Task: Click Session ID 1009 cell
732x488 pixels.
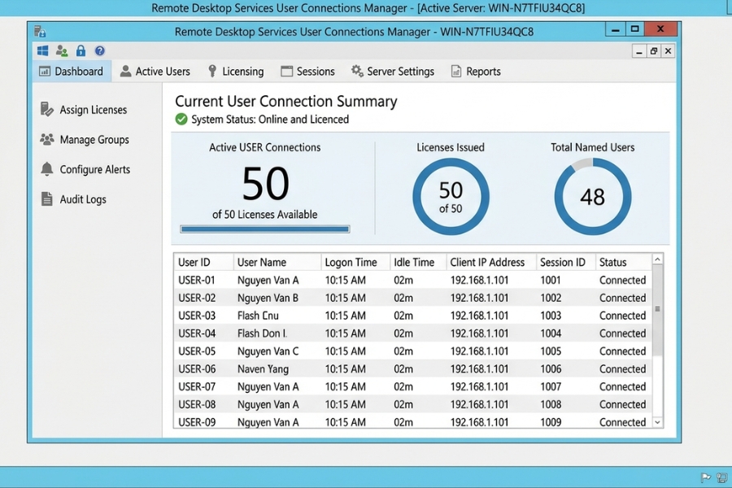Action: [551, 422]
